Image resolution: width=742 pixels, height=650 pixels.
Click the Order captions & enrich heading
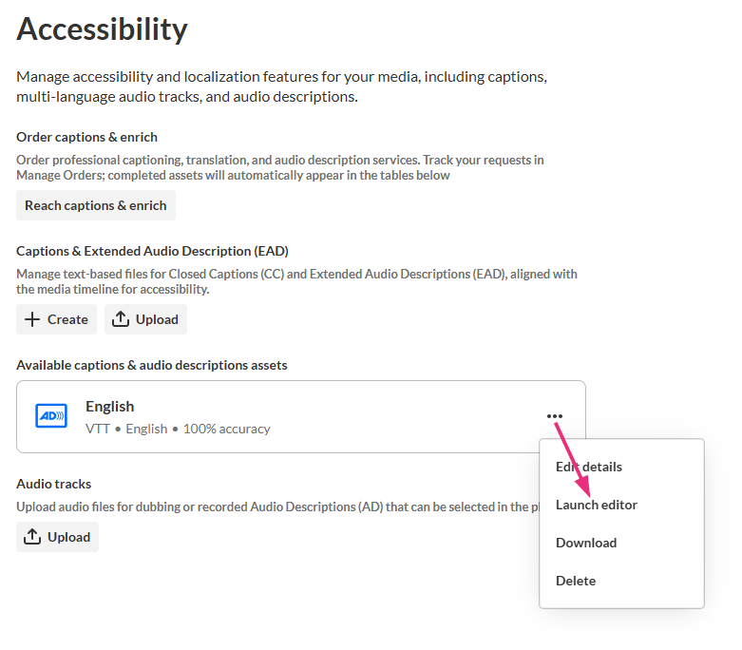pos(86,137)
